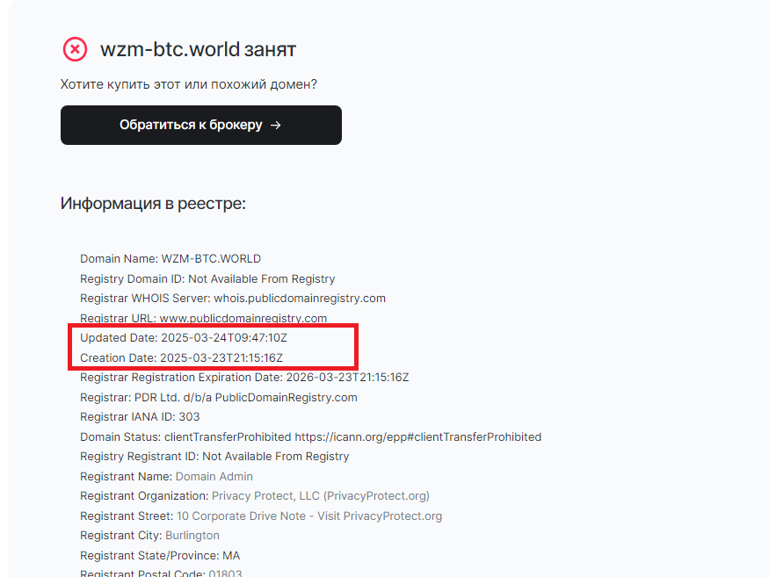The width and height of the screenshot is (769, 577).
Task: Select the 'Registrar WHOIS Server' line
Action: pos(233,299)
